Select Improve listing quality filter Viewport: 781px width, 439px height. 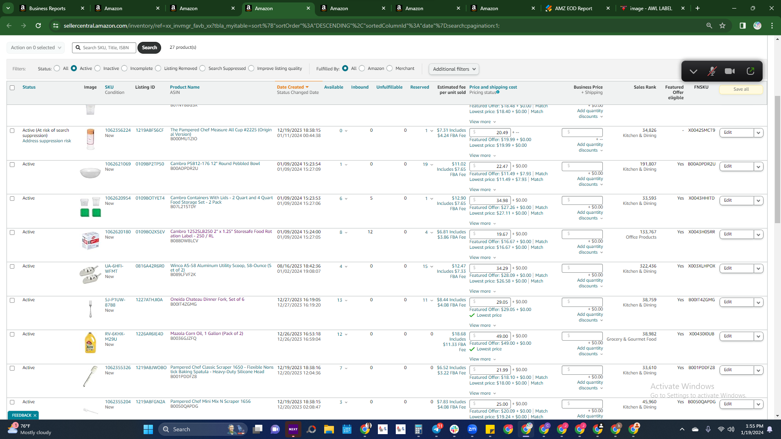point(251,68)
